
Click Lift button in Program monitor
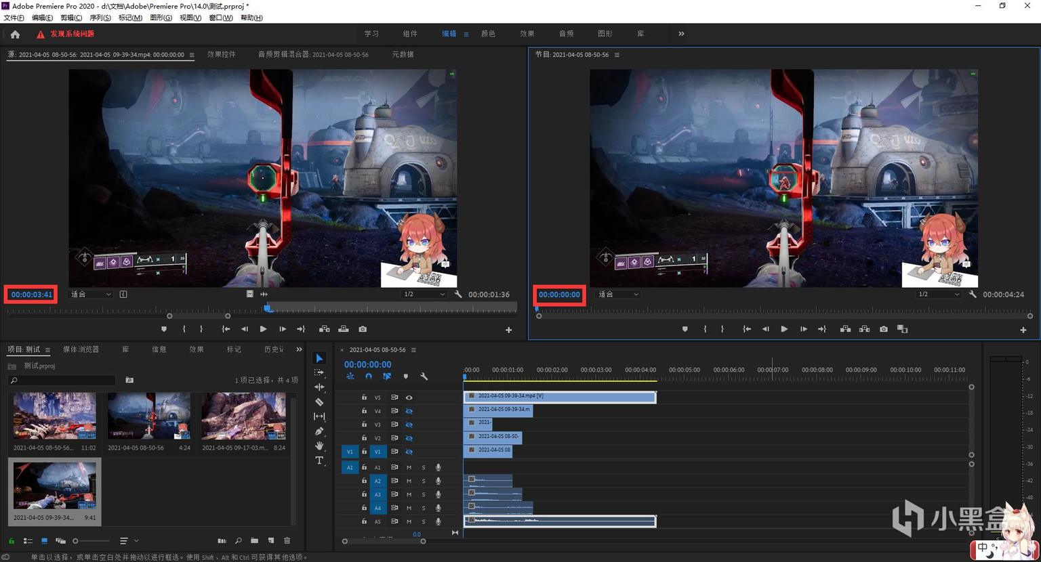pyautogui.click(x=845, y=329)
